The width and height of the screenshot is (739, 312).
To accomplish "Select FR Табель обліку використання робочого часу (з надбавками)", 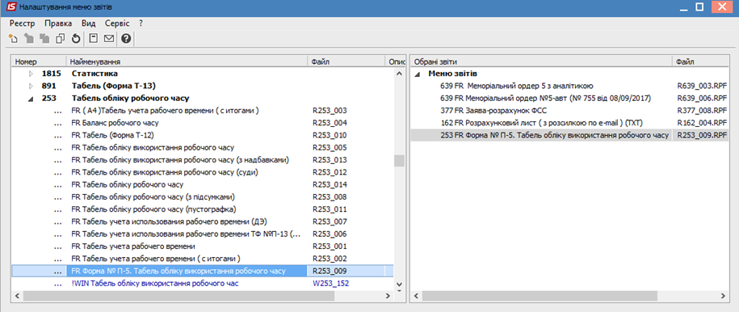I will [x=203, y=160].
